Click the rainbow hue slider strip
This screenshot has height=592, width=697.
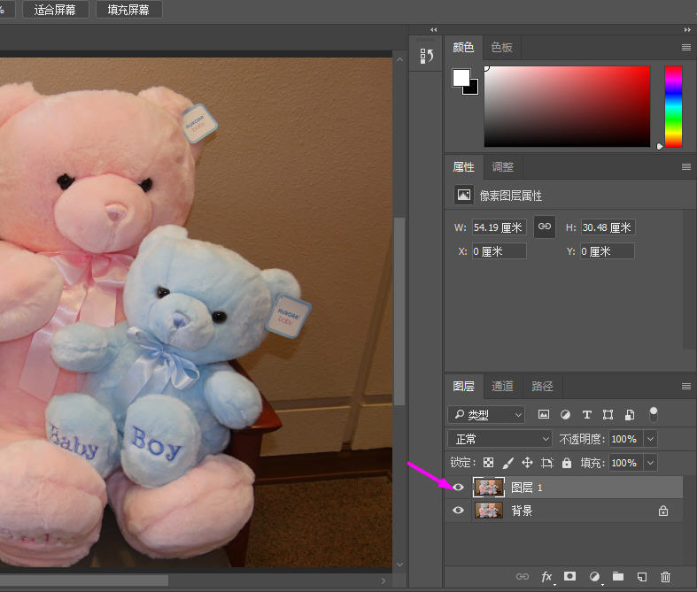tap(673, 106)
